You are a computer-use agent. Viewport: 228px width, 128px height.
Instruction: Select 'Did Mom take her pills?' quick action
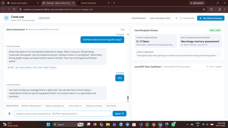tap(31, 106)
